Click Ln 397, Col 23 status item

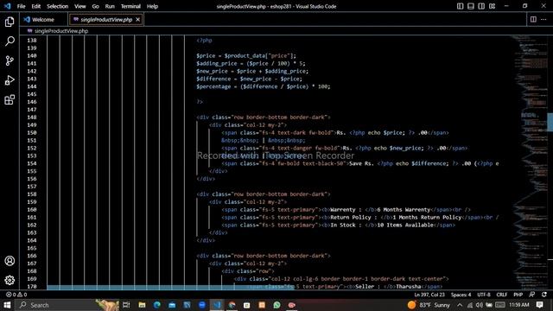click(429, 295)
